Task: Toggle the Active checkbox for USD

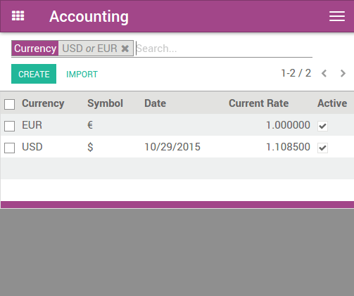Action: [322, 148]
